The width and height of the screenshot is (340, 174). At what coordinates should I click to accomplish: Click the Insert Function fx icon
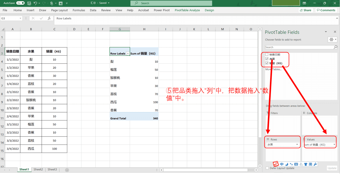[49, 18]
